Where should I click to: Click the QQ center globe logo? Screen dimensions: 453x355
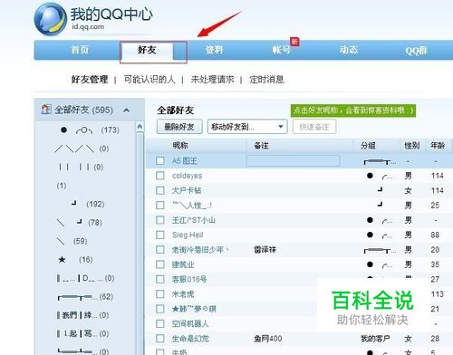click(x=50, y=19)
